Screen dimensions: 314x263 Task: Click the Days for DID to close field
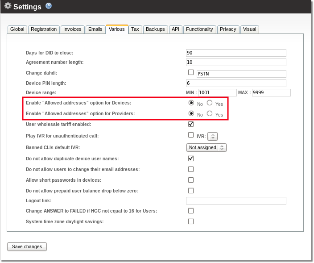pos(236,53)
